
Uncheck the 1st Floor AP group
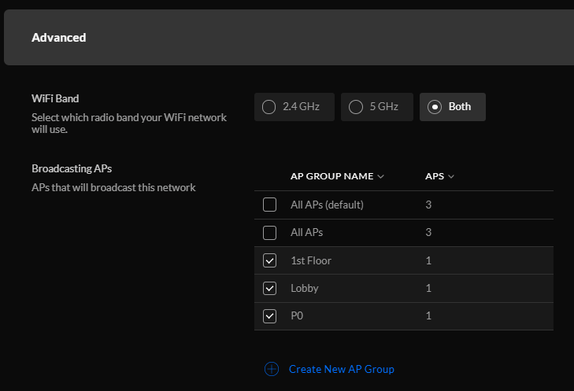270,260
